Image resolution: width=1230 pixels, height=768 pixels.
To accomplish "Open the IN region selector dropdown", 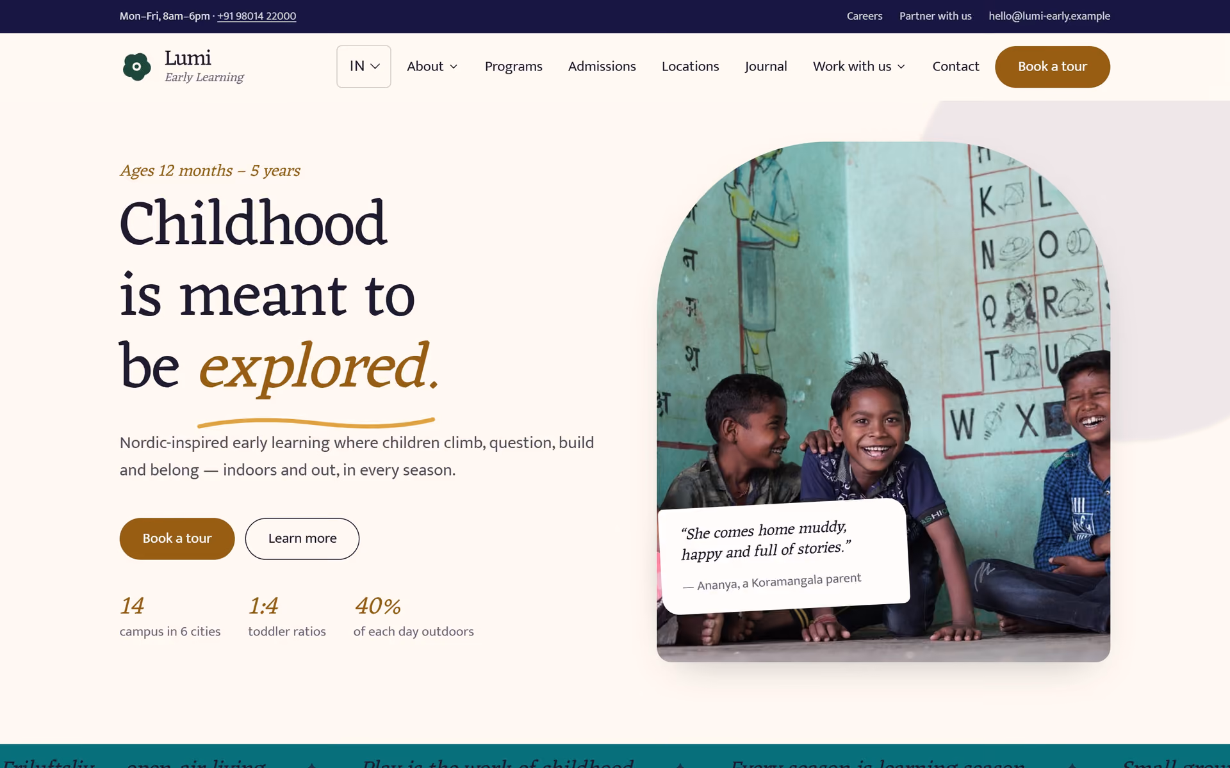I will click(364, 67).
